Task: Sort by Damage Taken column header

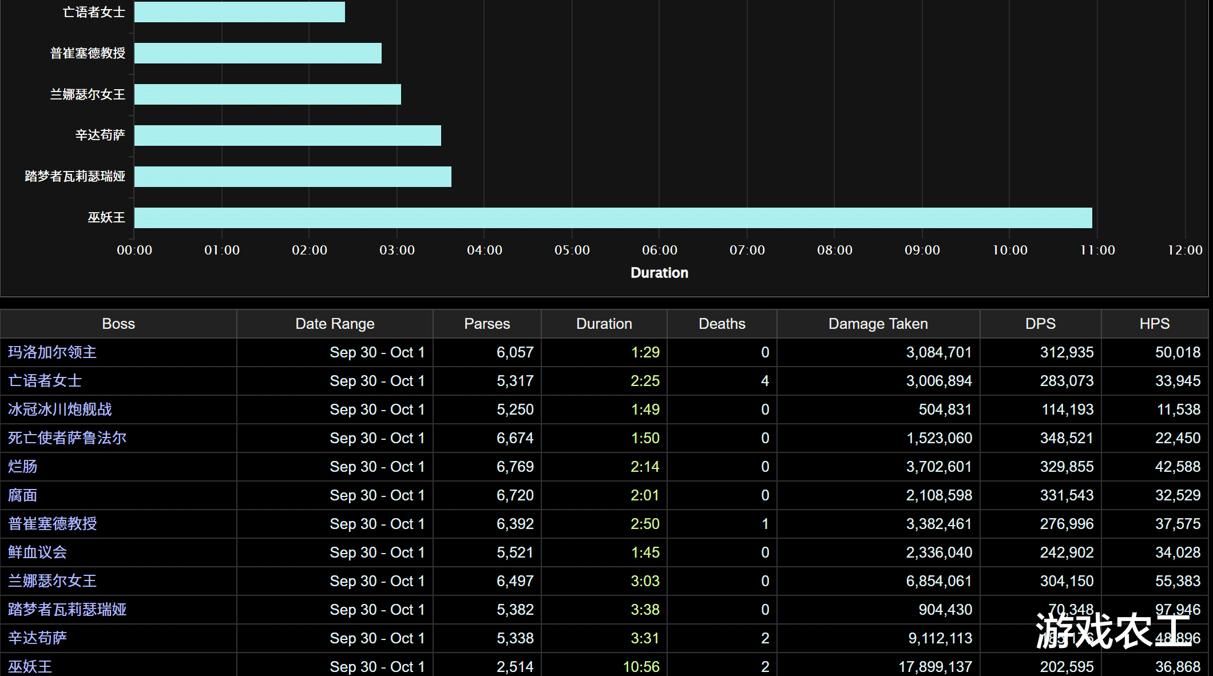Action: pyautogui.click(x=878, y=324)
